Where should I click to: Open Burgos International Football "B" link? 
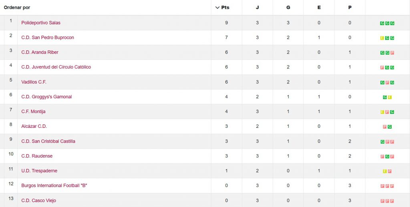point(54,185)
